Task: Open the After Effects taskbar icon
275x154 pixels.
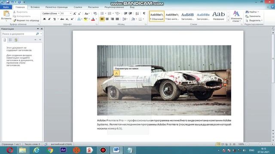Action: 63,150
